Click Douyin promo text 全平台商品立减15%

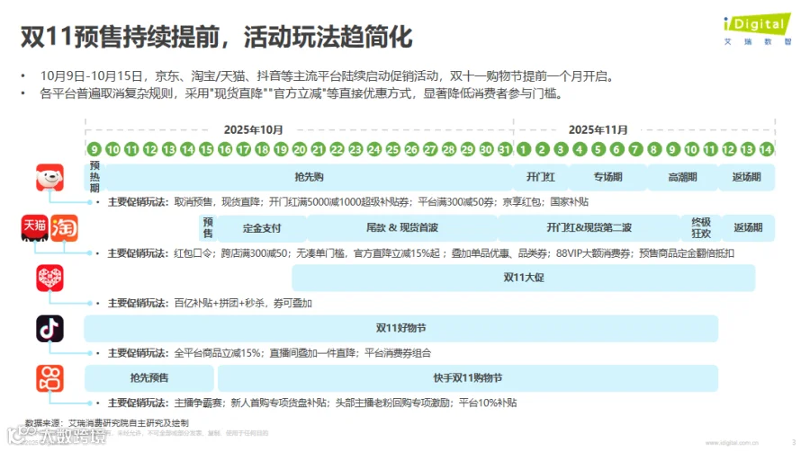coord(218,354)
